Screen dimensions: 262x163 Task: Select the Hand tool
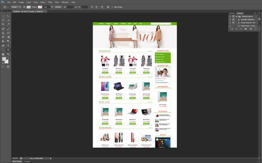tap(3, 54)
